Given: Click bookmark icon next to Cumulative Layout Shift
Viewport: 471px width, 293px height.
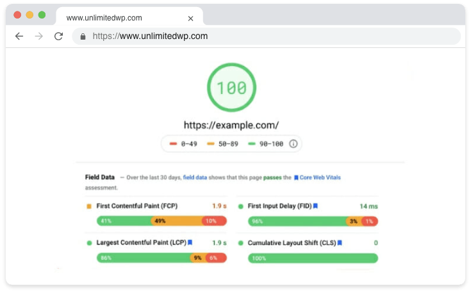Looking at the screenshot, I should (x=340, y=243).
